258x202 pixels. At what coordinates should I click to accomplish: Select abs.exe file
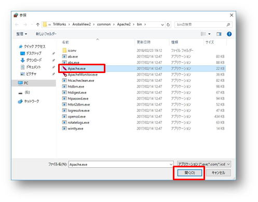(73, 62)
